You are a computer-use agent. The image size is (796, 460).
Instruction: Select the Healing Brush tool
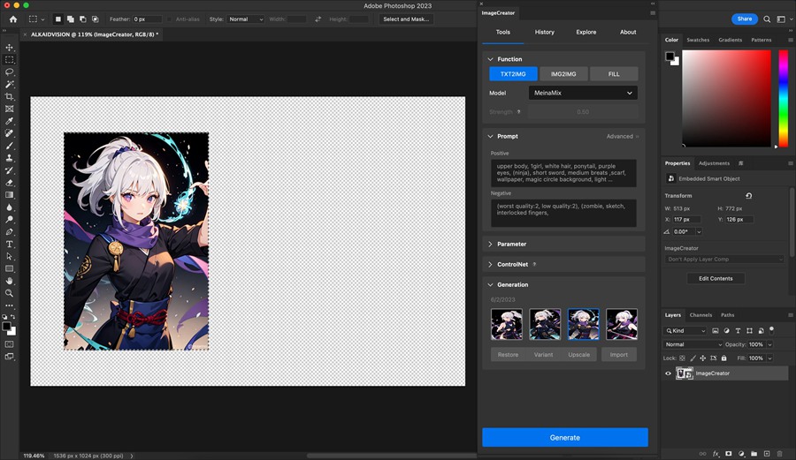pos(9,133)
